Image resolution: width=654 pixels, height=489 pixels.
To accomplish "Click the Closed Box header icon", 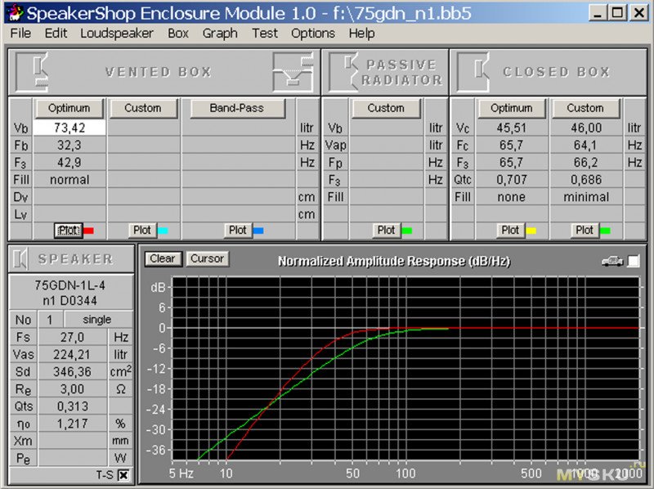I will [x=473, y=72].
